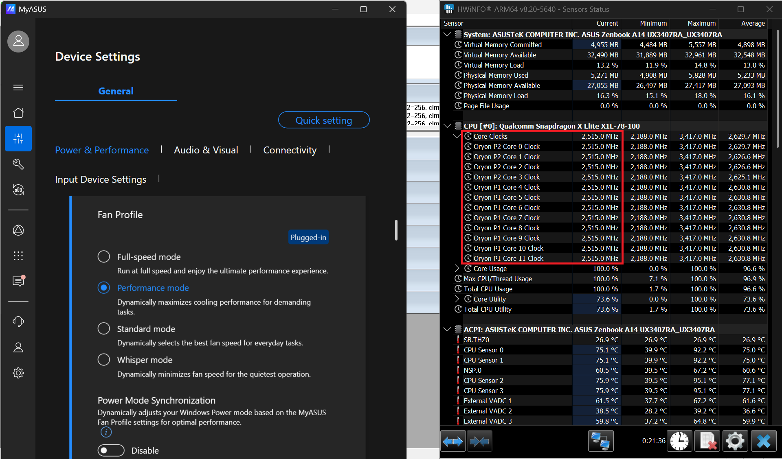
Task: Select Performance mode radio button
Action: (104, 288)
